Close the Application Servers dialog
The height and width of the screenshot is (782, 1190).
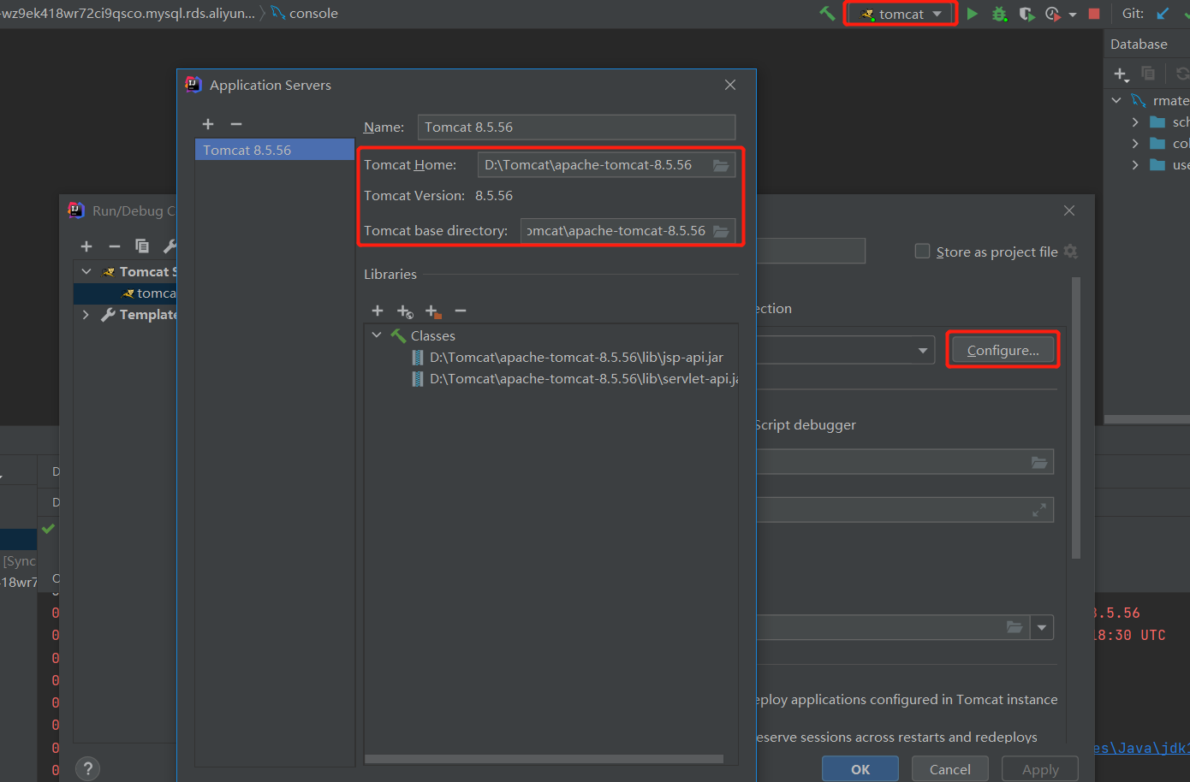(730, 85)
